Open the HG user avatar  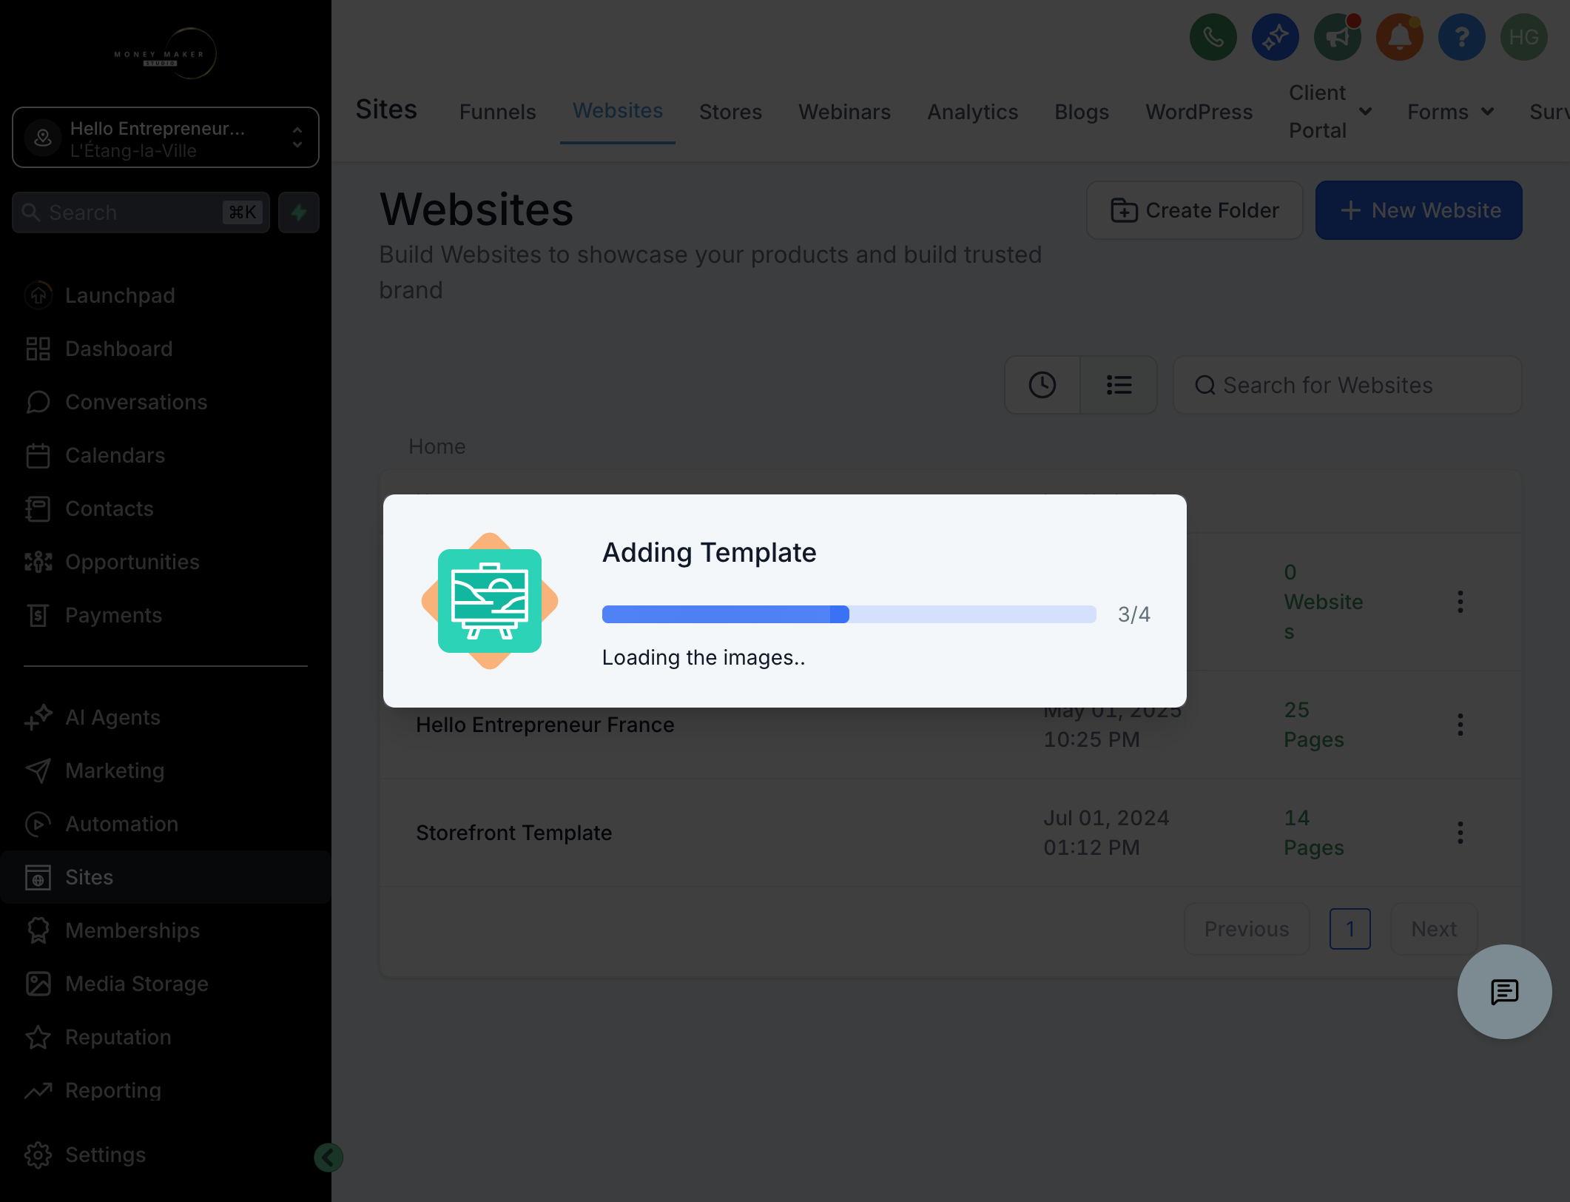tap(1523, 37)
